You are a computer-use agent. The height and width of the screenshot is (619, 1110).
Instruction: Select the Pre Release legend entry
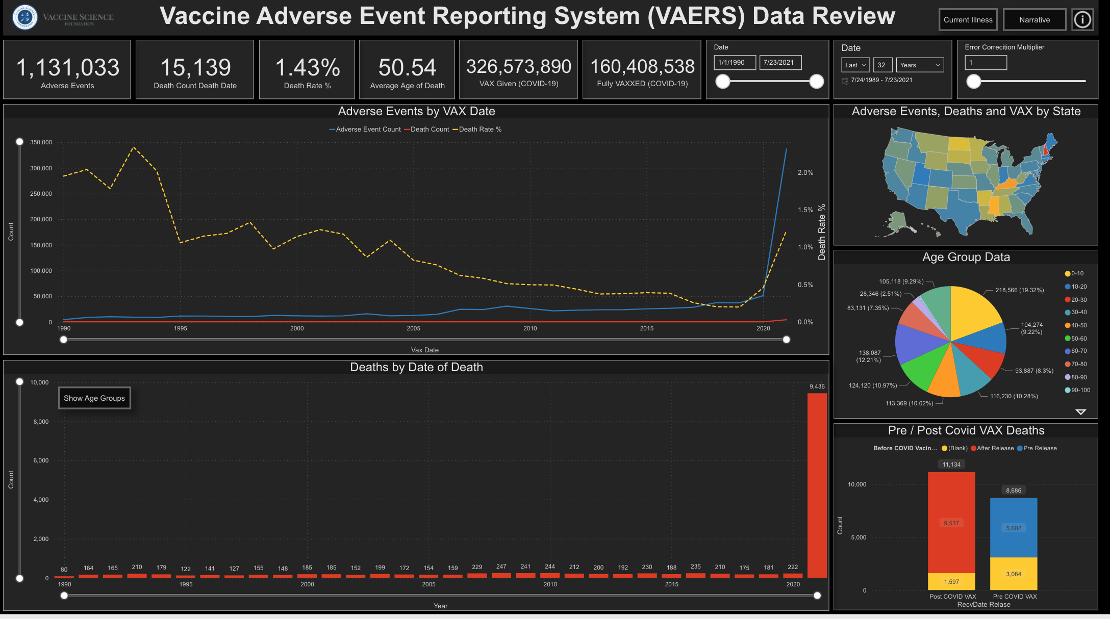(1037, 449)
